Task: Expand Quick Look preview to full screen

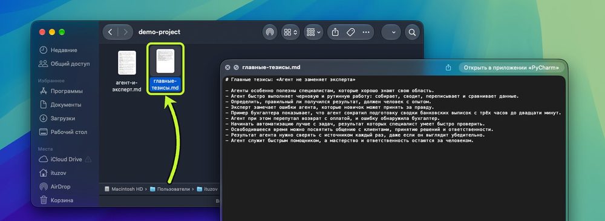Action: tap(236, 67)
